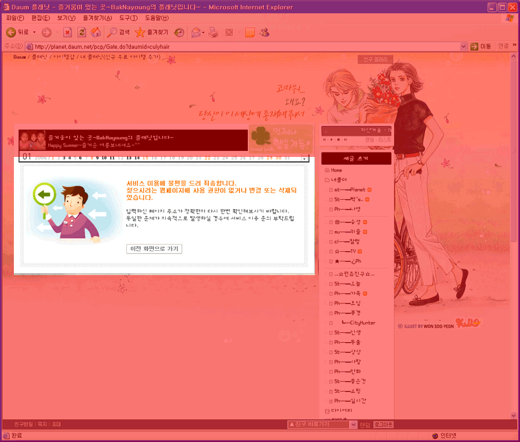520x442 pixels.
Task: Click the 연결 links toolbar label
Action: click(x=503, y=46)
